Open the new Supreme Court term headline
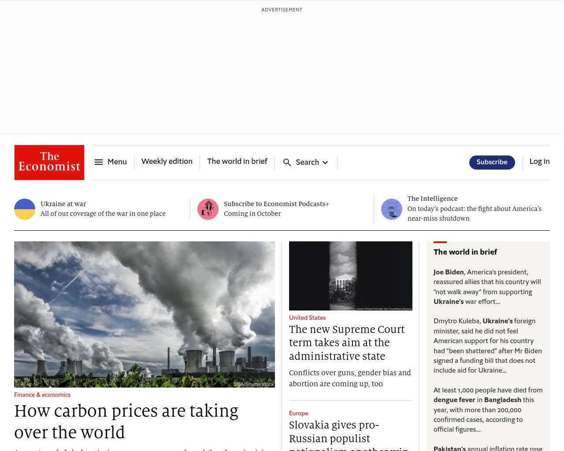This screenshot has width=564, height=451. 347,343
